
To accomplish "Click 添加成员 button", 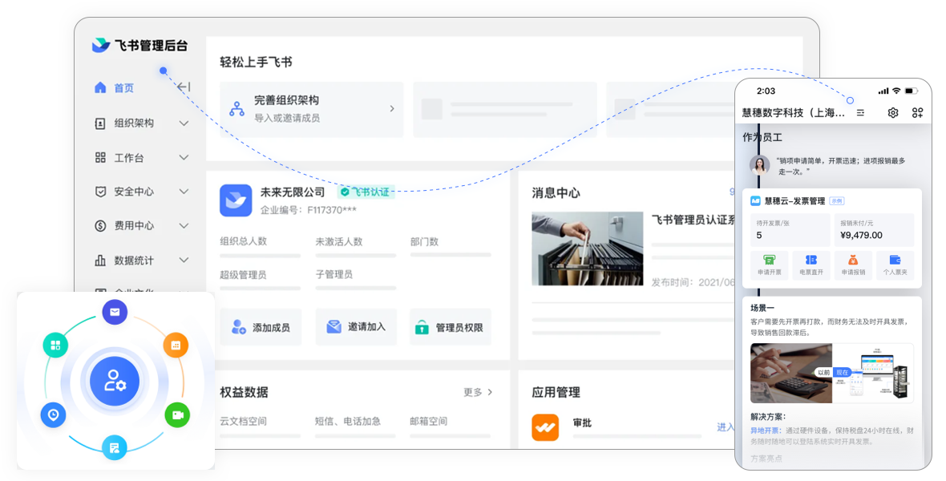I will [261, 327].
